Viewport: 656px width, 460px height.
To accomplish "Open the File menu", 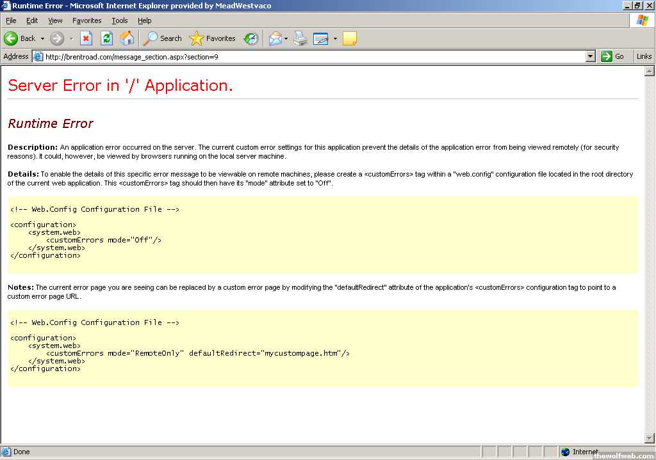I will coord(11,20).
